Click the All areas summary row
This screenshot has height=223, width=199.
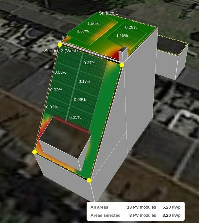(136, 207)
